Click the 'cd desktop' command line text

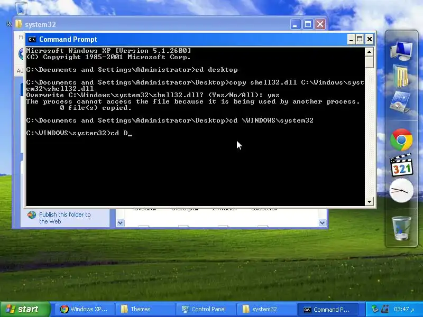pyautogui.click(x=216, y=70)
